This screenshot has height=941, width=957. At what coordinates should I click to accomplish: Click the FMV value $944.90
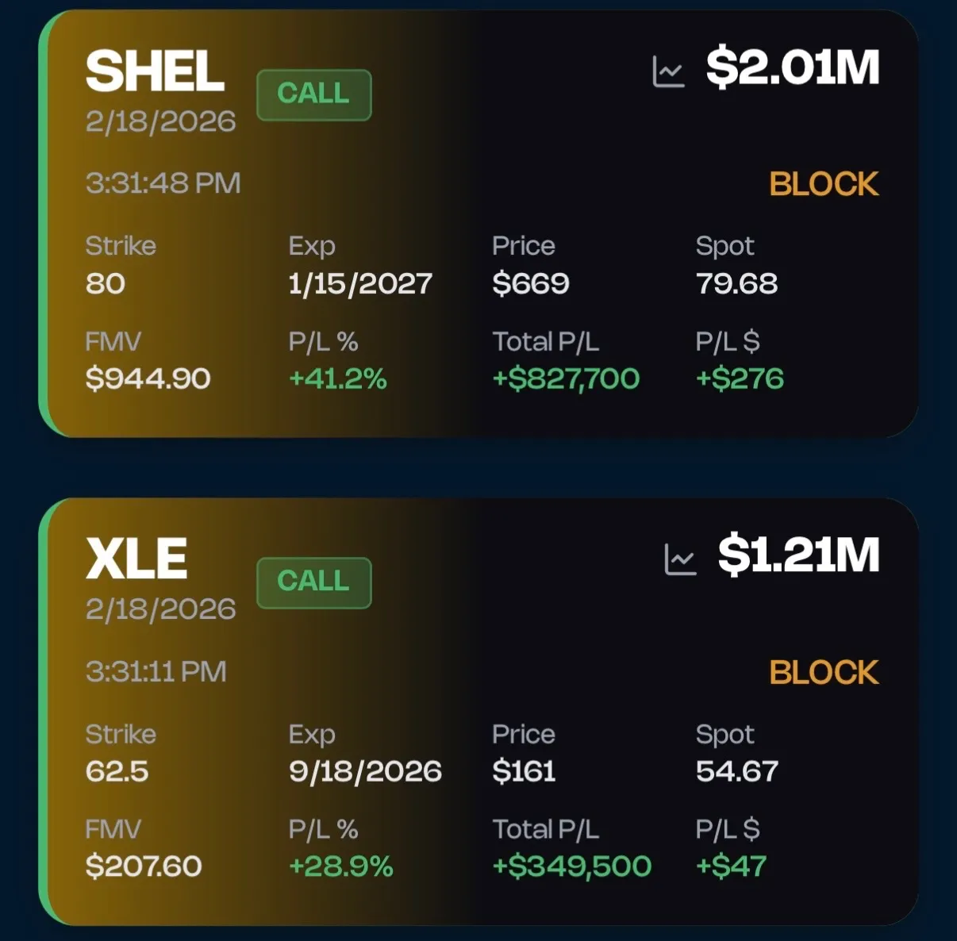coord(147,379)
